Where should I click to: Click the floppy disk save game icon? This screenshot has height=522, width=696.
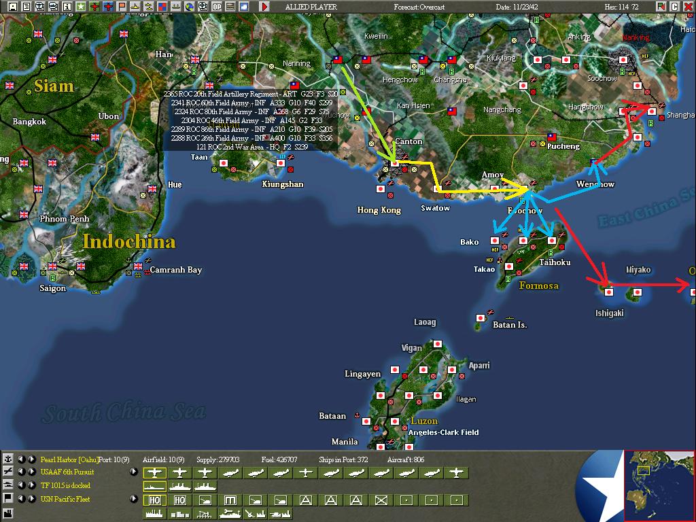point(13,6)
